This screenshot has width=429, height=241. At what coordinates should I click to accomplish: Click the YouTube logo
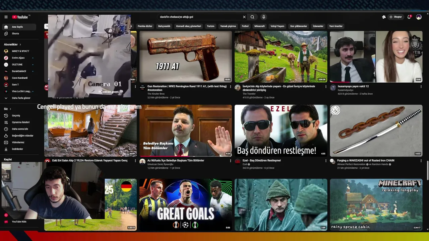click(x=21, y=17)
